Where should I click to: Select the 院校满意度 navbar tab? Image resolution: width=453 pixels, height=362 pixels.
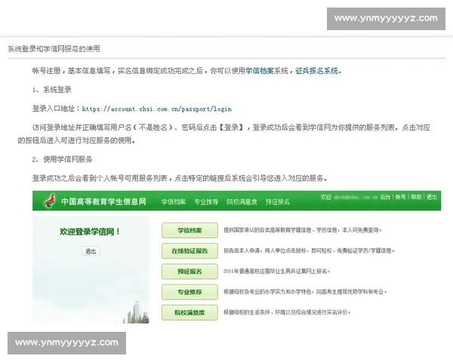242,202
